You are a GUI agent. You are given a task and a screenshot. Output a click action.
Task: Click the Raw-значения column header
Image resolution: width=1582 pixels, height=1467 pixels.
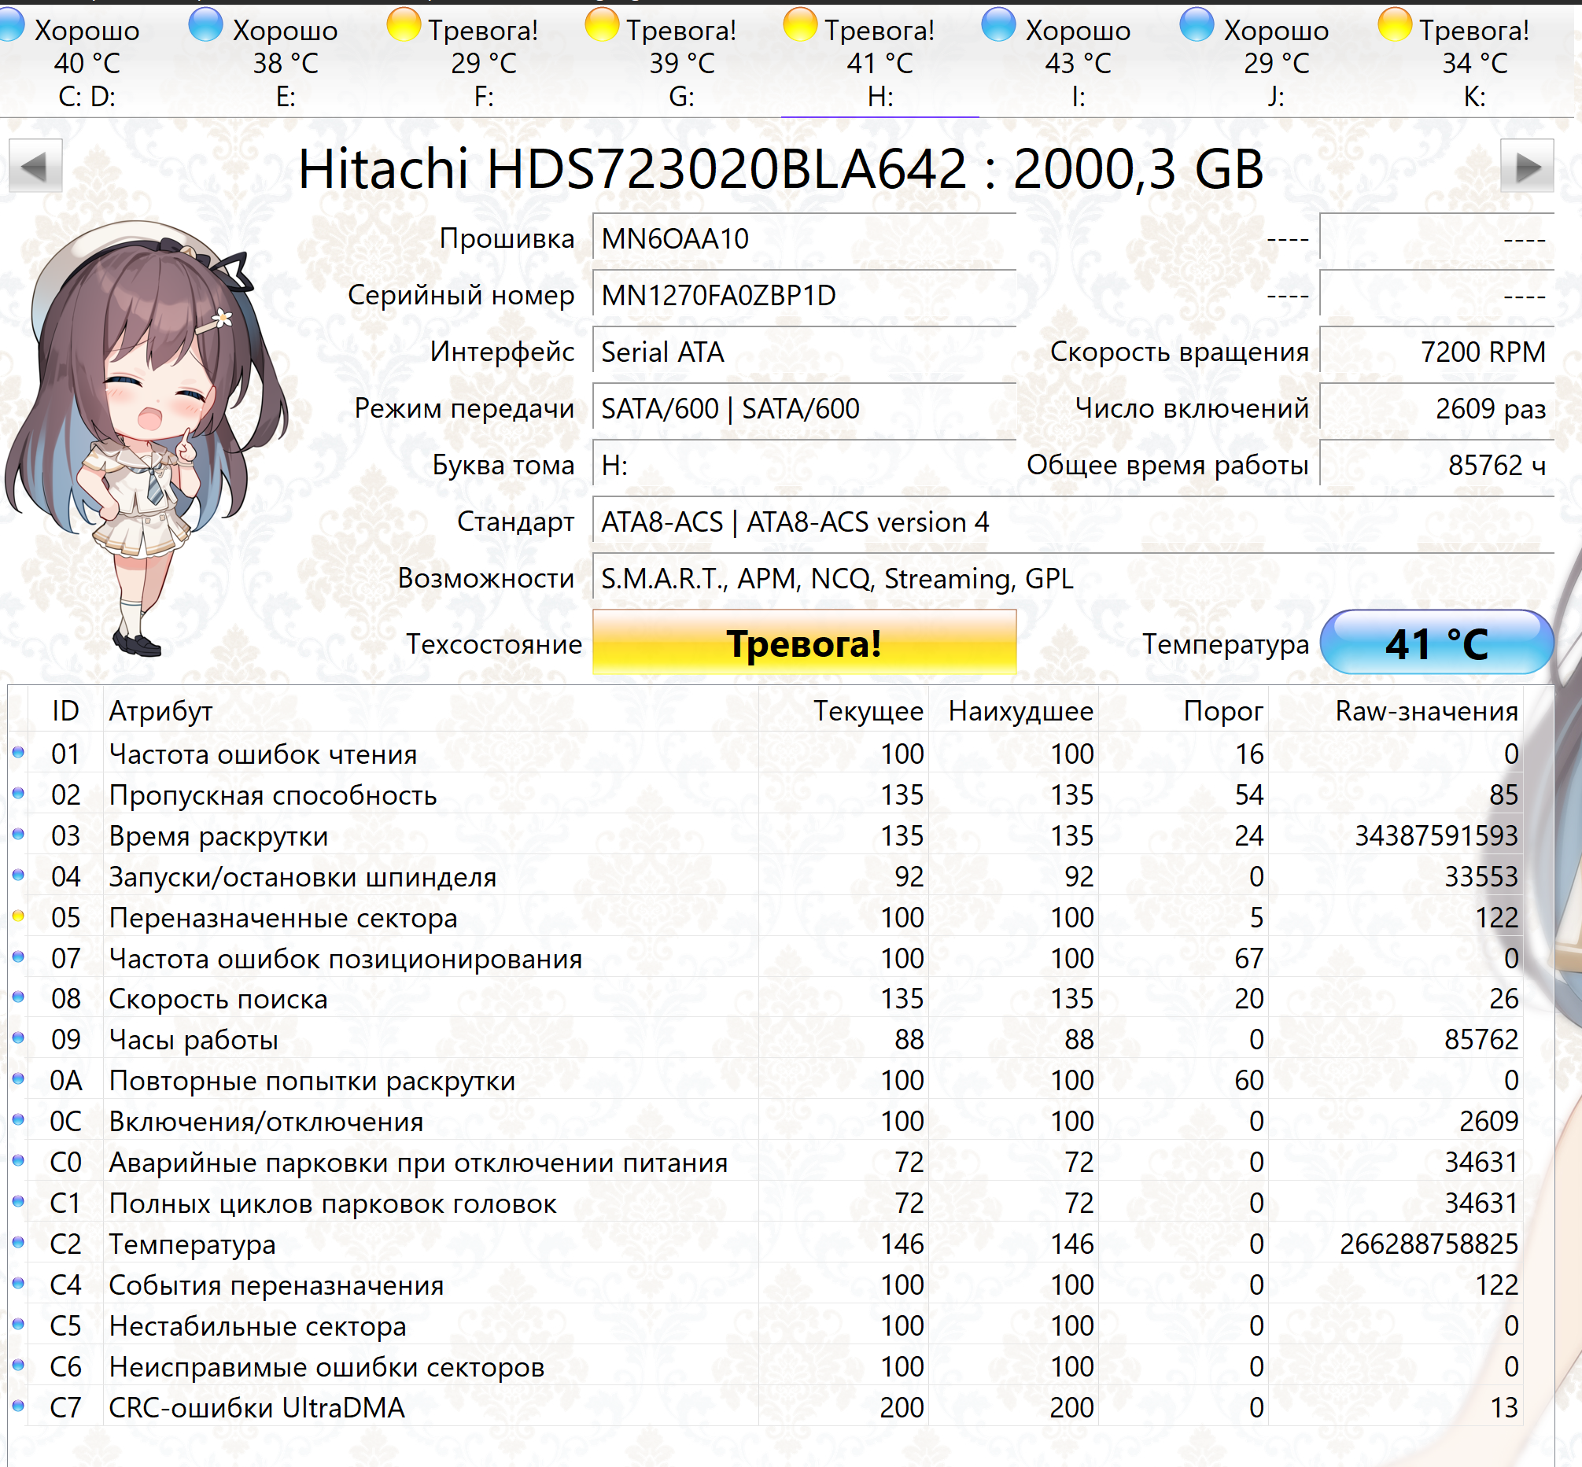[x=1396, y=710]
